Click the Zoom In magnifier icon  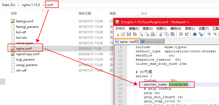point(209,34)
